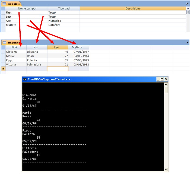Click the Numerico data type cell

[x=64, y=21]
